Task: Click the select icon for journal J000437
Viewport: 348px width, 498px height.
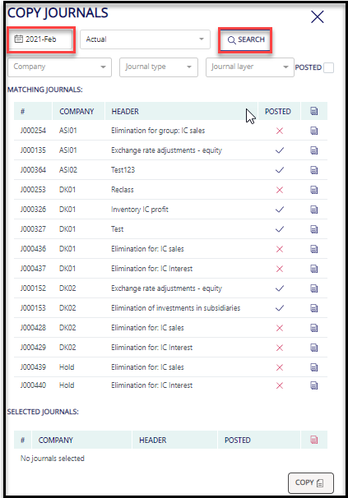Action: [313, 269]
